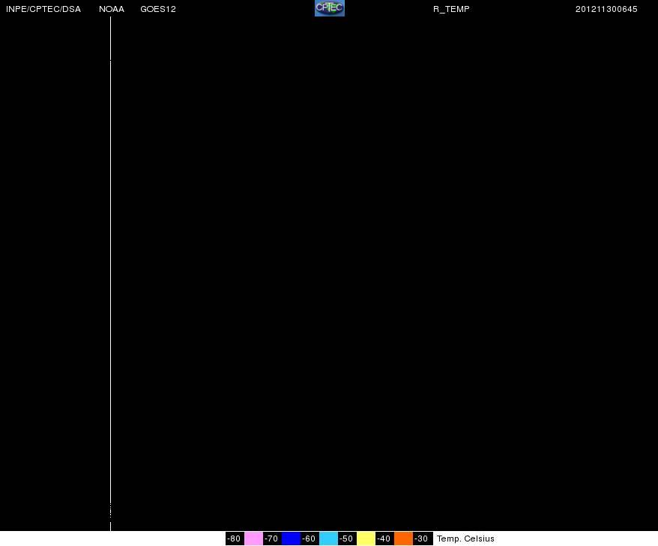Click the -30 legend value
Screen dimensions: 658x546
coord(422,539)
